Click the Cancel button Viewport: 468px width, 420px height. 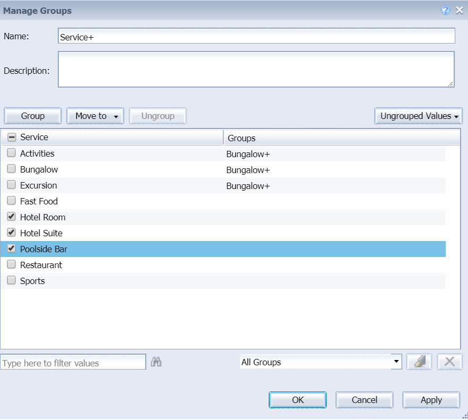(x=365, y=400)
